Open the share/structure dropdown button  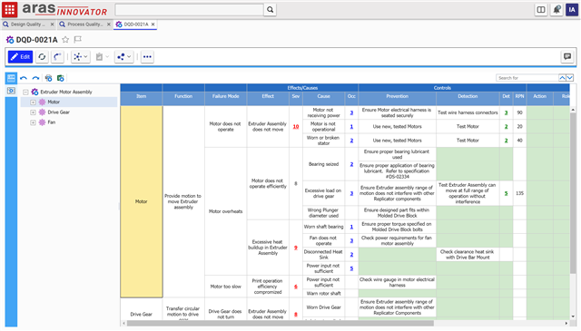pos(123,56)
